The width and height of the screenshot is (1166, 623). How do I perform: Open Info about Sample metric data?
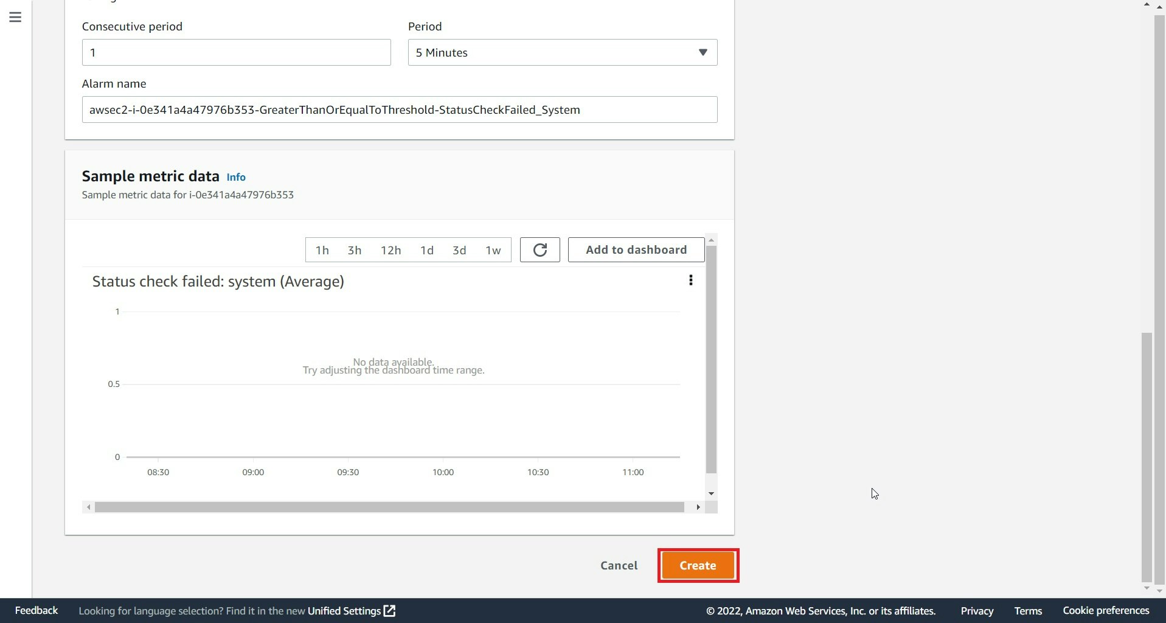pos(235,177)
